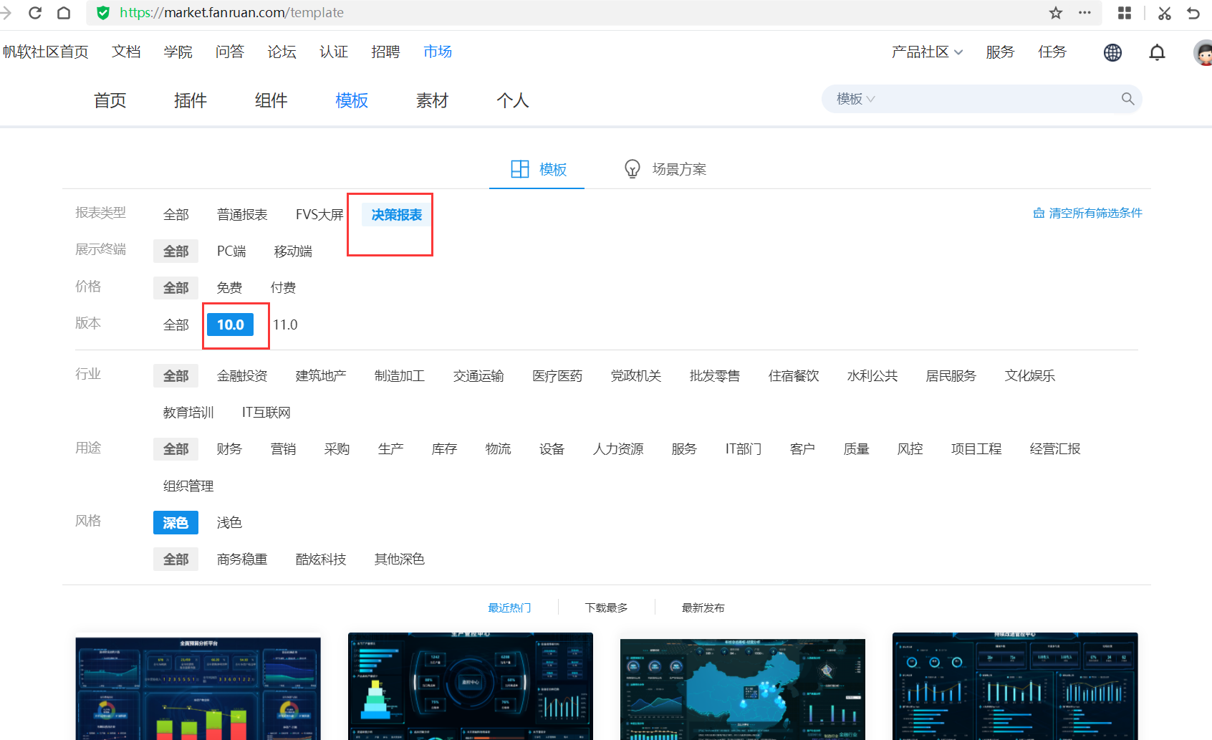Image resolution: width=1212 pixels, height=740 pixels.
Task: Reload the page with the refresh icon
Action: point(35,13)
